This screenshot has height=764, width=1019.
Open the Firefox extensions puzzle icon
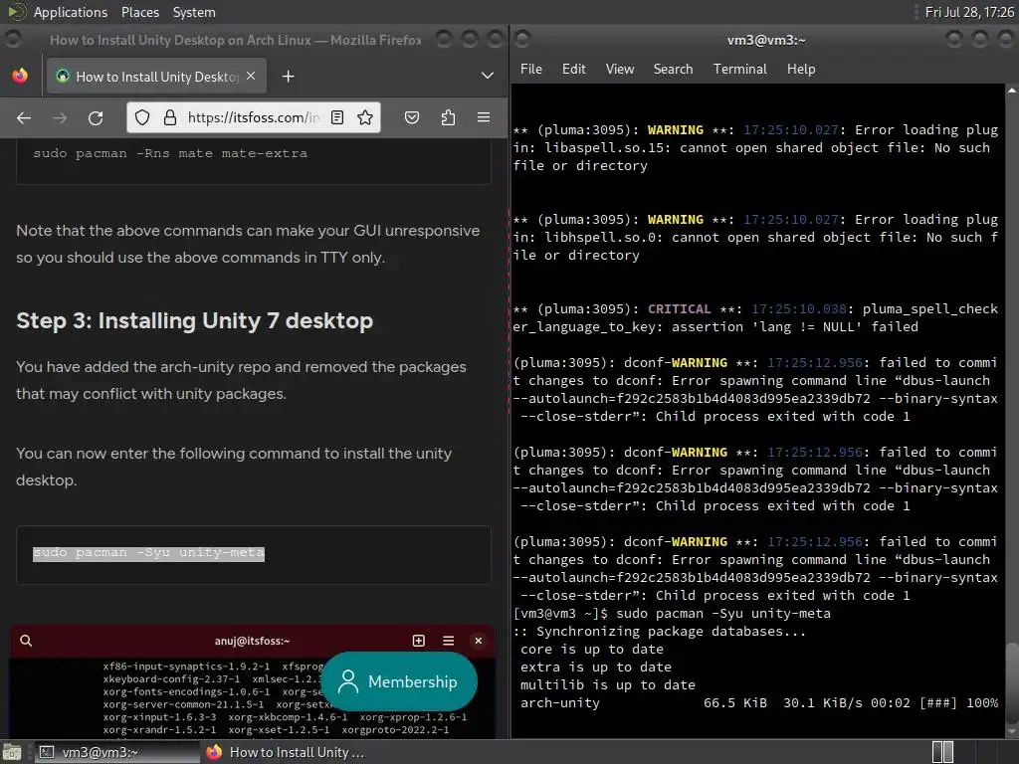click(x=448, y=117)
